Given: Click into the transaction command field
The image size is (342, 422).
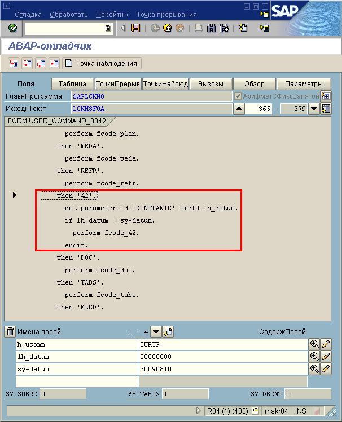Looking at the screenshot, I should [65, 28].
